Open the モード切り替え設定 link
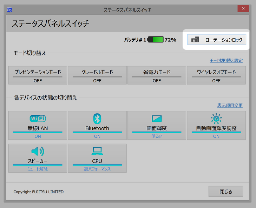 (226, 61)
